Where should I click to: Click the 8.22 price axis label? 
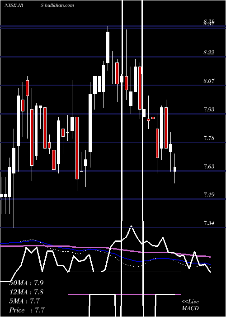[x=209, y=53]
